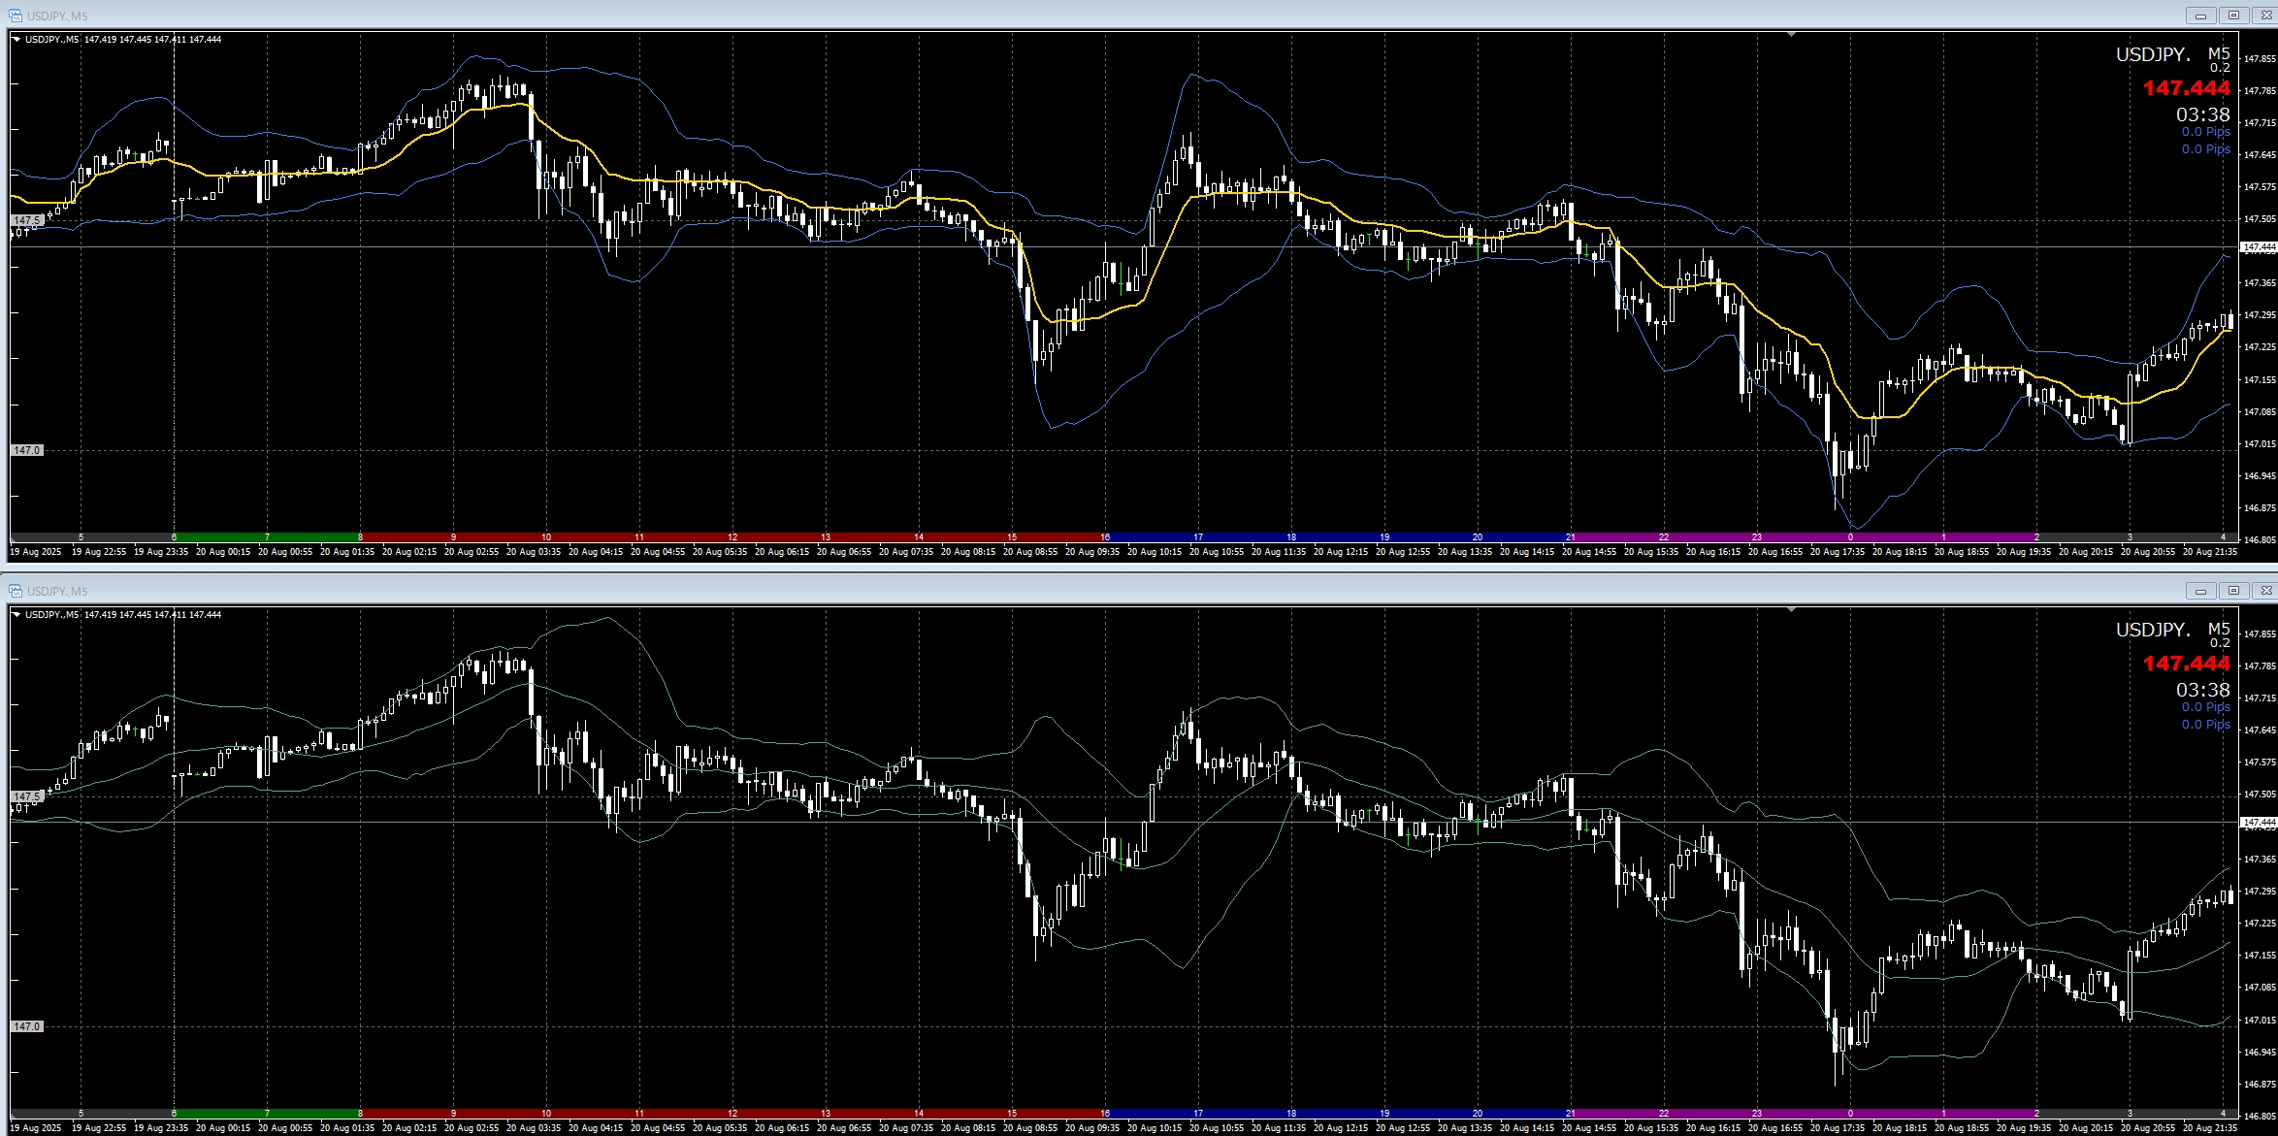2278x1136 pixels.
Task: Click the red 147.444 price text in top chart
Action: point(2186,88)
